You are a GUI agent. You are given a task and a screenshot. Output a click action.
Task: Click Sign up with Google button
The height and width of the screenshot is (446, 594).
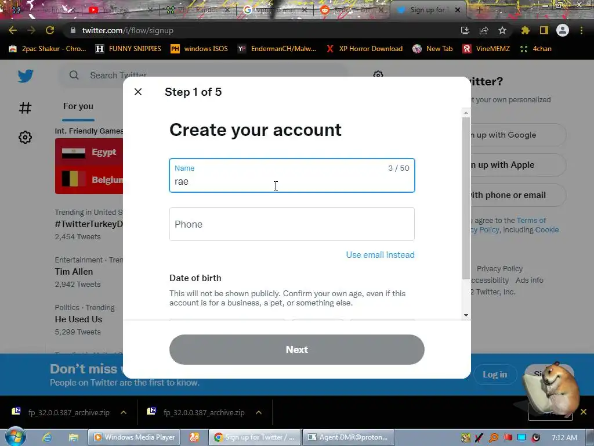(x=517, y=135)
